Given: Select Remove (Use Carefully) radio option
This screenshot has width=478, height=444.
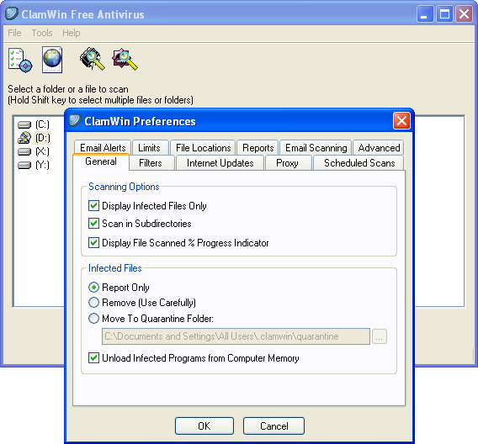Looking at the screenshot, I should point(93,303).
